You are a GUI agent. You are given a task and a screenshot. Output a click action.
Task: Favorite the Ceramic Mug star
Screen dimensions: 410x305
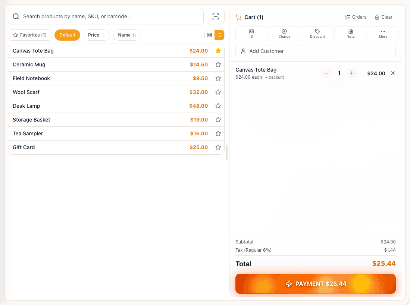click(218, 65)
